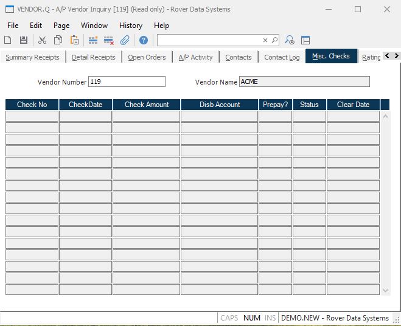Open the Contact Log tab
The height and width of the screenshot is (326, 401).
(282, 57)
